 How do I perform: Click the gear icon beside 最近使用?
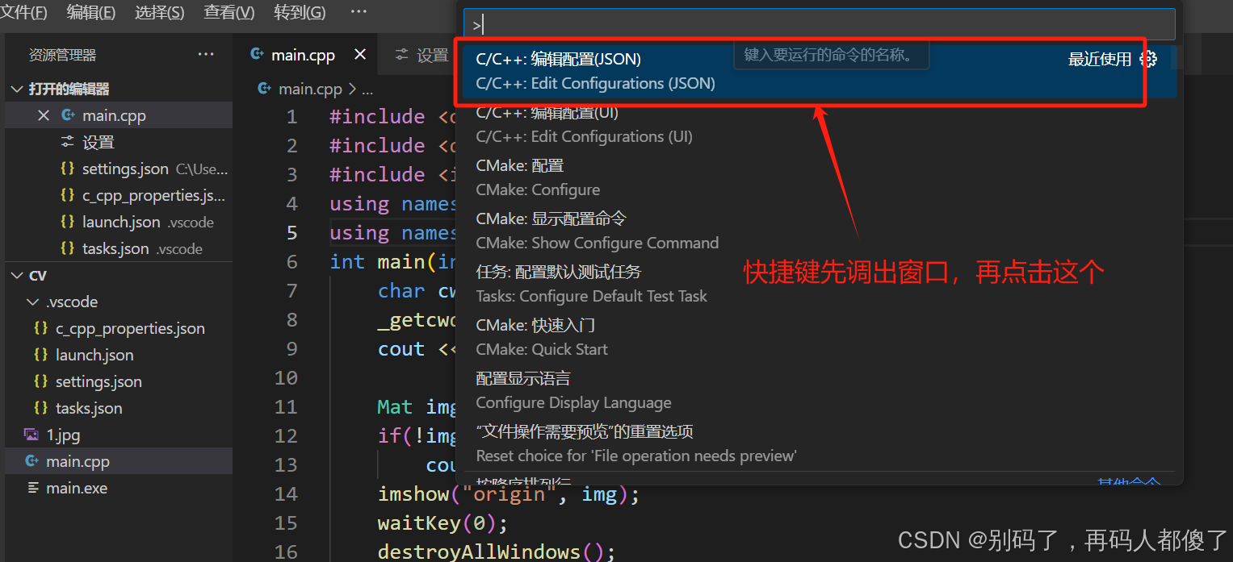pos(1147,58)
